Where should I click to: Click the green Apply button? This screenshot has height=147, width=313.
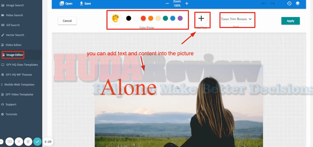pyautogui.click(x=291, y=21)
